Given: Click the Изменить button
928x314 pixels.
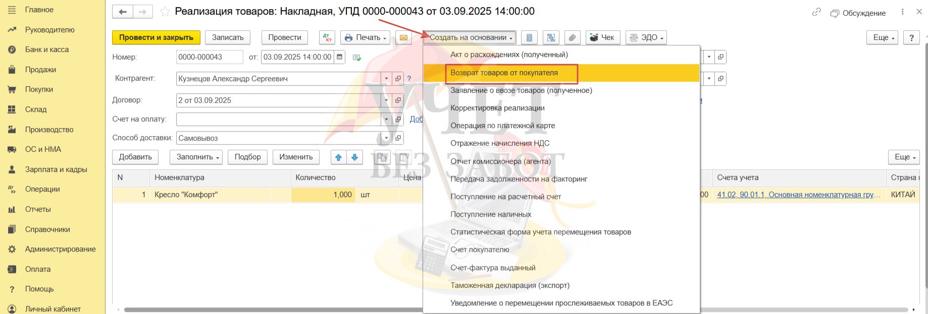Looking at the screenshot, I should [x=296, y=157].
